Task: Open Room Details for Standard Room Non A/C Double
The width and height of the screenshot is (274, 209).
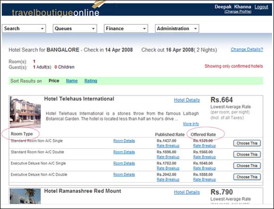Action: tap(124, 152)
